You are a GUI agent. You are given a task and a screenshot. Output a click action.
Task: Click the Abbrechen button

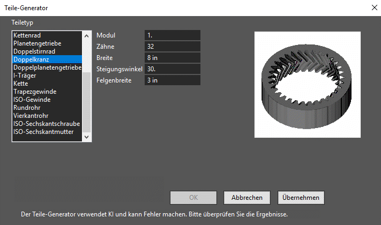[x=247, y=198]
